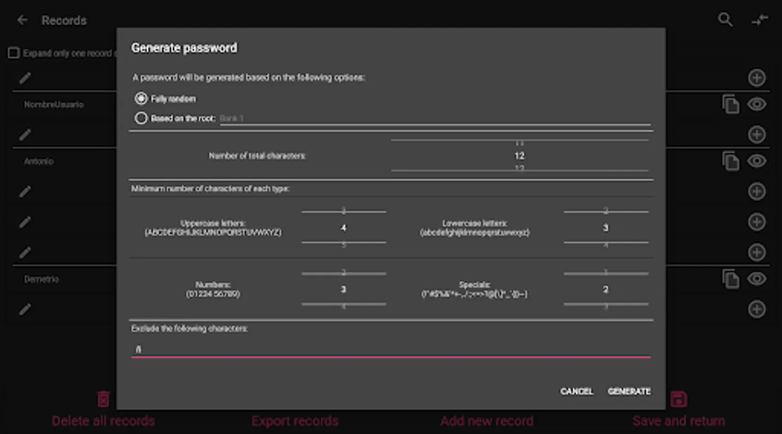The image size is (782, 434).
Task: Click the back arrow beside Records
Action: click(22, 20)
